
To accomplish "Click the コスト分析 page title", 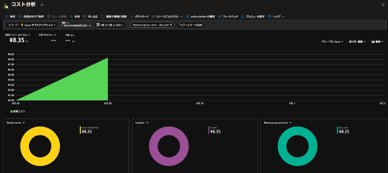I will [x=23, y=5].
